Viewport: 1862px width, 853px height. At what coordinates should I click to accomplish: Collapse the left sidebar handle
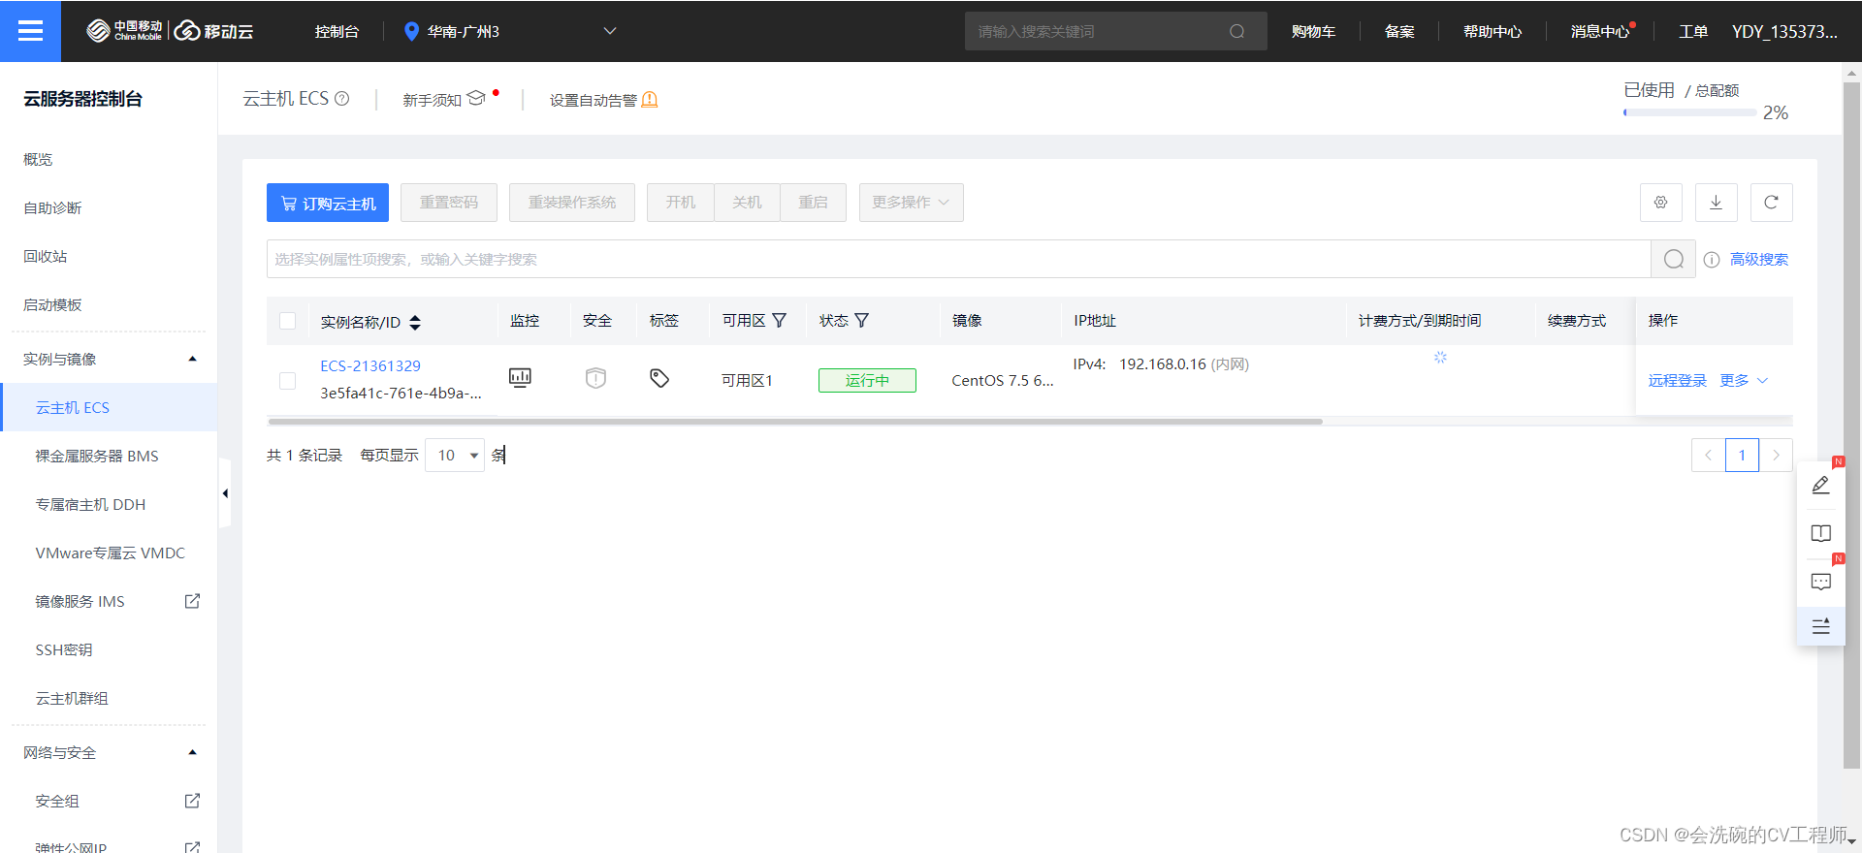coord(225,493)
